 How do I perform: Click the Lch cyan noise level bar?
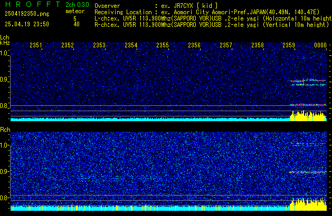150,120
